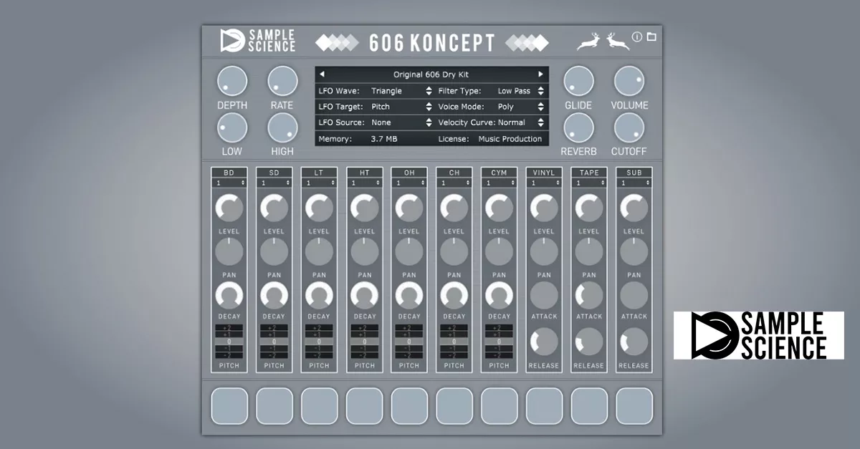The image size is (860, 449).
Task: Select +2 pitch step on BD channel
Action: (229, 327)
